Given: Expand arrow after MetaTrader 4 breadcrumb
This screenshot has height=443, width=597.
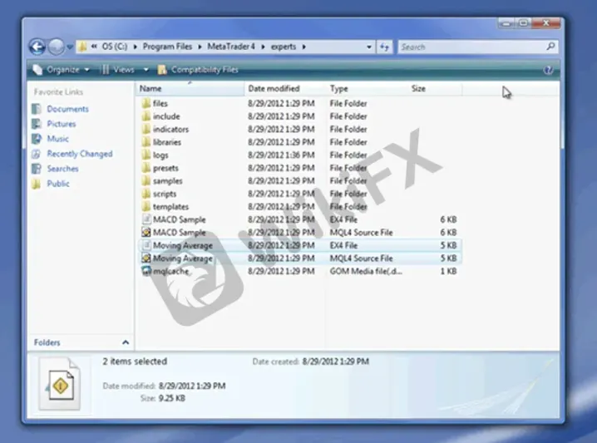Looking at the screenshot, I should click(x=263, y=47).
